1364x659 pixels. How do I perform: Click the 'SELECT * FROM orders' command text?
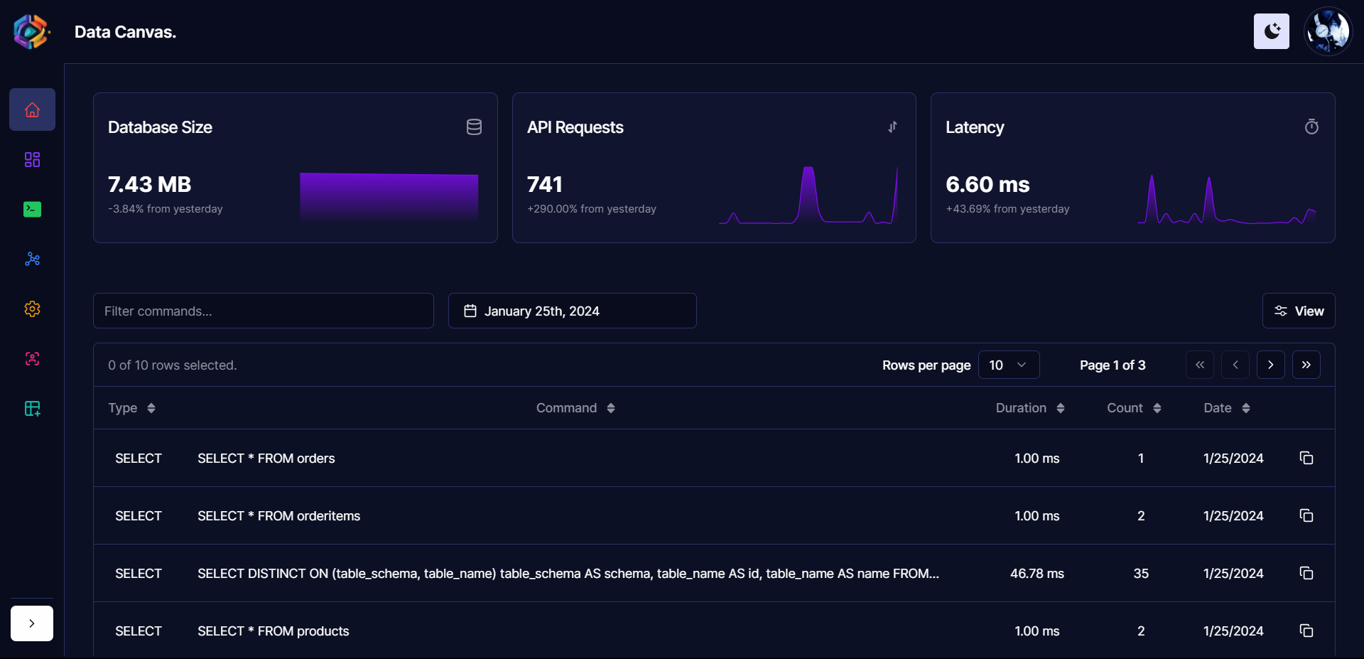(266, 459)
